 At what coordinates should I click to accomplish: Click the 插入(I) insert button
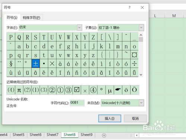(110, 118)
